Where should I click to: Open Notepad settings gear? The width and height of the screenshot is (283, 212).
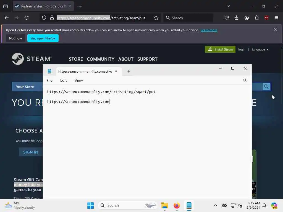click(245, 80)
